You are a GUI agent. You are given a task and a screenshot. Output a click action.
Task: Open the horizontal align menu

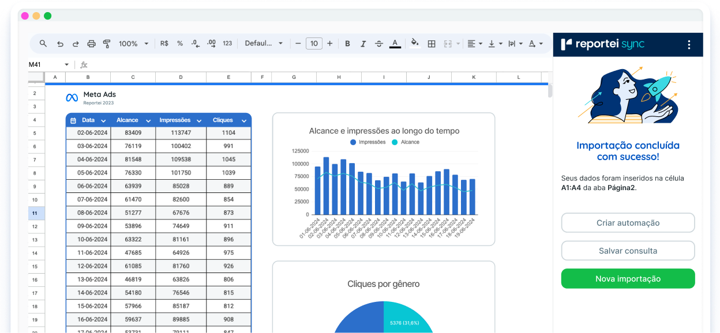[474, 44]
